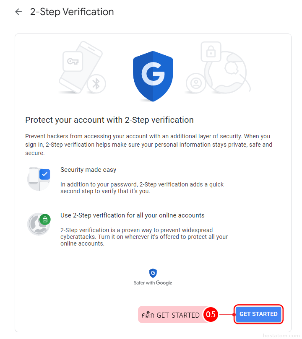The width and height of the screenshot is (302, 339).
Task: Click 'Use 2-Step verification for all' heading
Action: tap(132, 215)
